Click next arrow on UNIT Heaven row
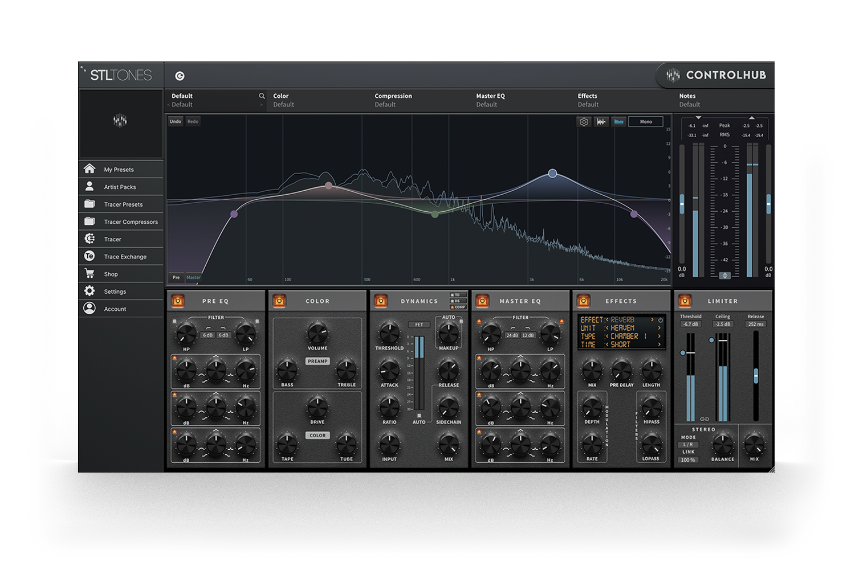The image size is (855, 583). pyautogui.click(x=659, y=328)
